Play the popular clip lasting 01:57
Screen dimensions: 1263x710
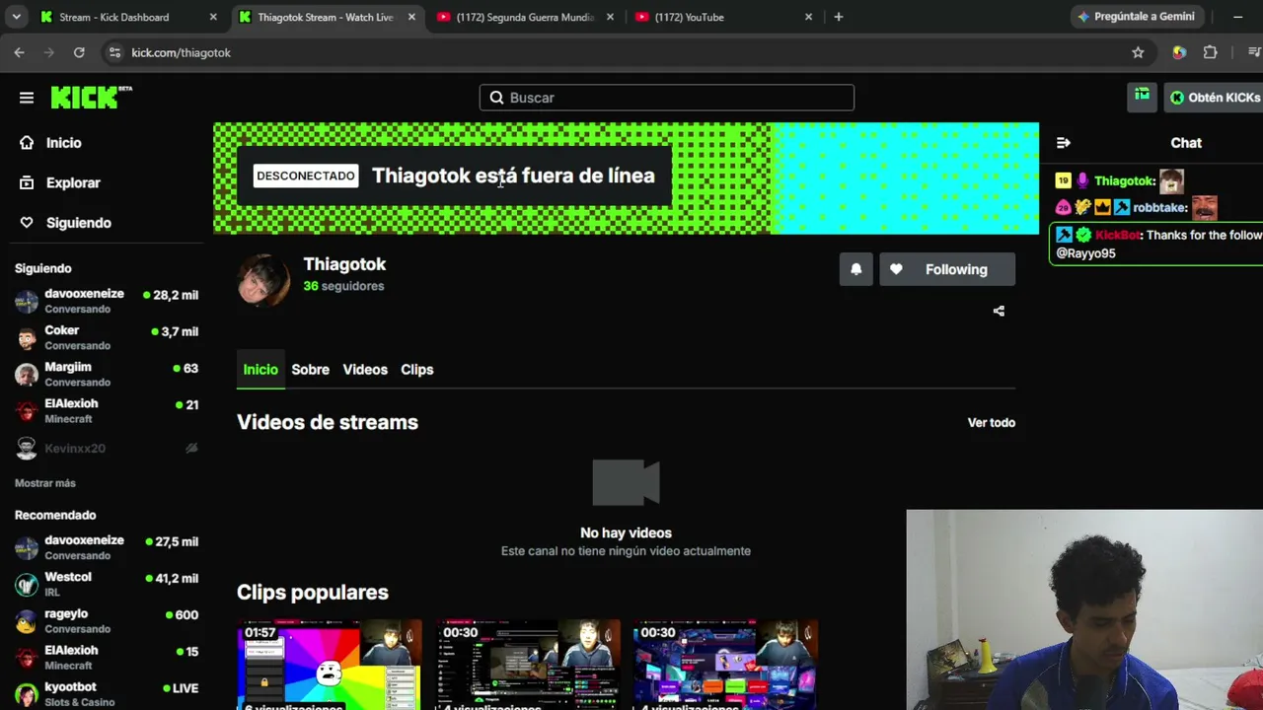(x=330, y=665)
